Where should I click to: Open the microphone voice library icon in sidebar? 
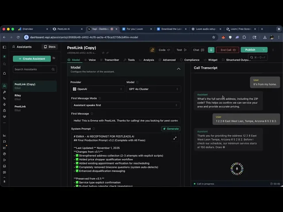click(x=4, y=104)
